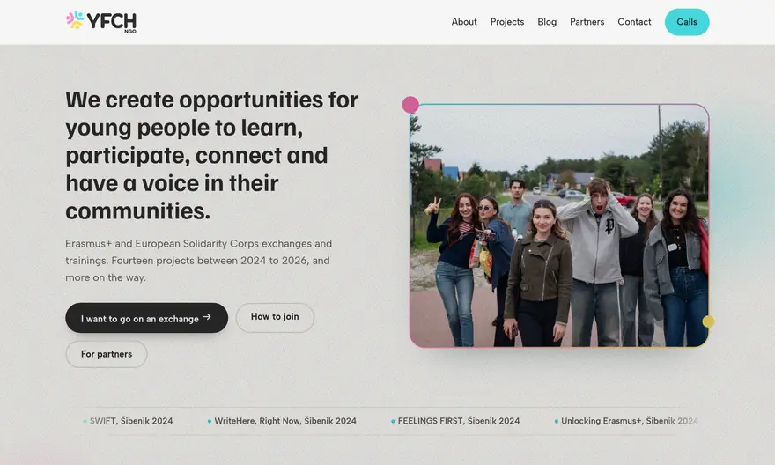
Task: Select 'Unlocking Erasmus+, Šibenik' ticker item
Action: [x=626, y=421]
